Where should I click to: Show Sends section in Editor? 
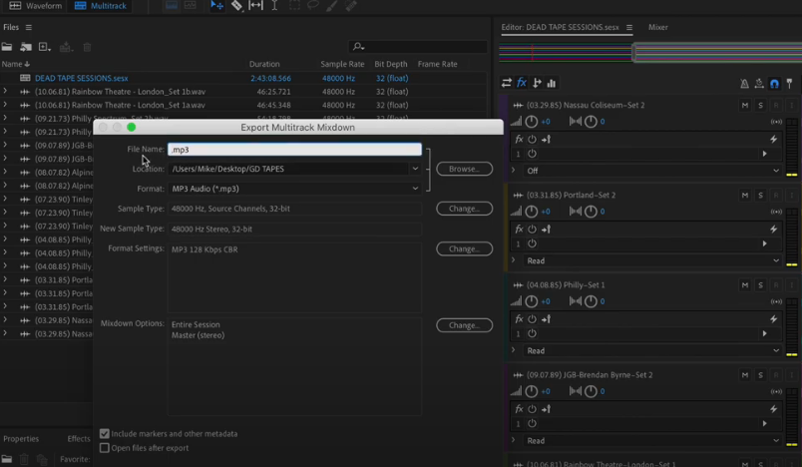(x=537, y=83)
